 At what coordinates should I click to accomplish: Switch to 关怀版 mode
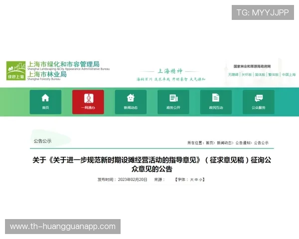247,75
